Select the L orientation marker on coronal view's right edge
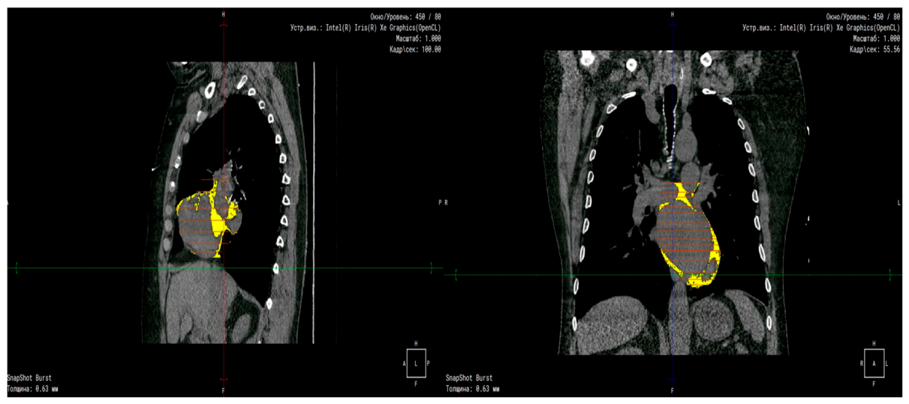The image size is (909, 404). pos(898,202)
